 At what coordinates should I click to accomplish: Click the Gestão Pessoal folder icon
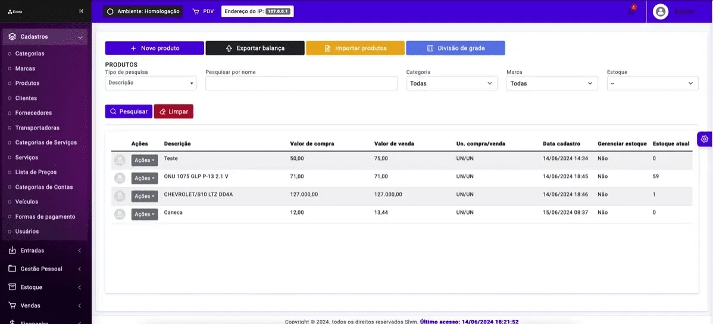click(x=12, y=269)
